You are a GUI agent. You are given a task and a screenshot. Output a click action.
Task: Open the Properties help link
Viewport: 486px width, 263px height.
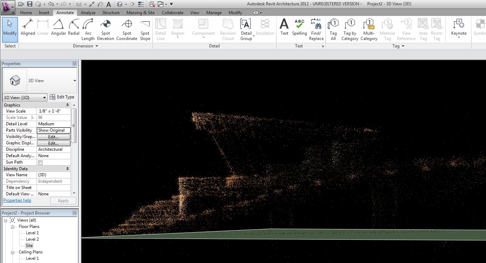point(17,200)
